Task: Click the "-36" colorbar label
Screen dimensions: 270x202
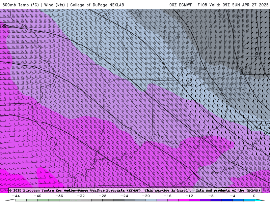Action: click(x=59, y=196)
